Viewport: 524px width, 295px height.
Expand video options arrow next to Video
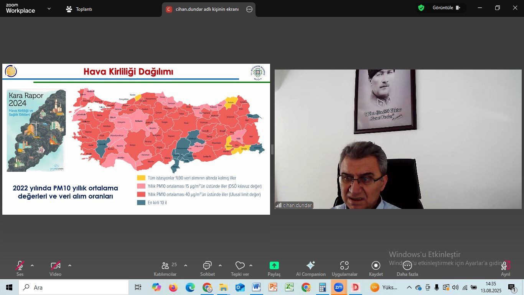point(70,265)
